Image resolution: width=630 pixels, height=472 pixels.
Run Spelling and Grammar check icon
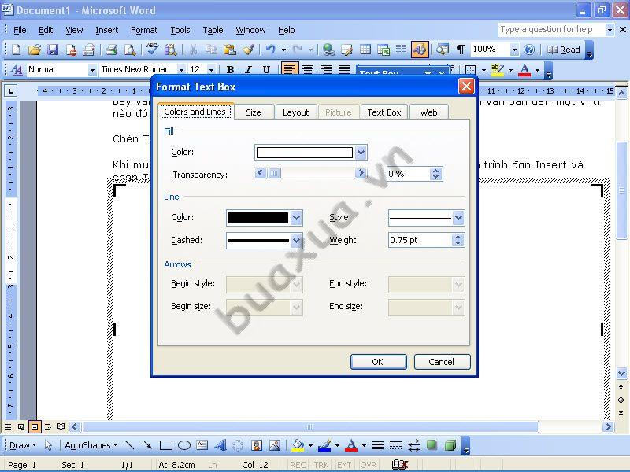[x=152, y=50]
